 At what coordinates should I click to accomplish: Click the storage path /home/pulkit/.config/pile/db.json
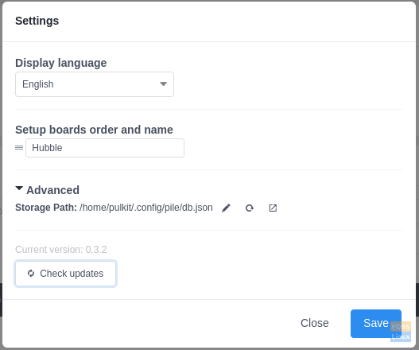pyautogui.click(x=146, y=208)
